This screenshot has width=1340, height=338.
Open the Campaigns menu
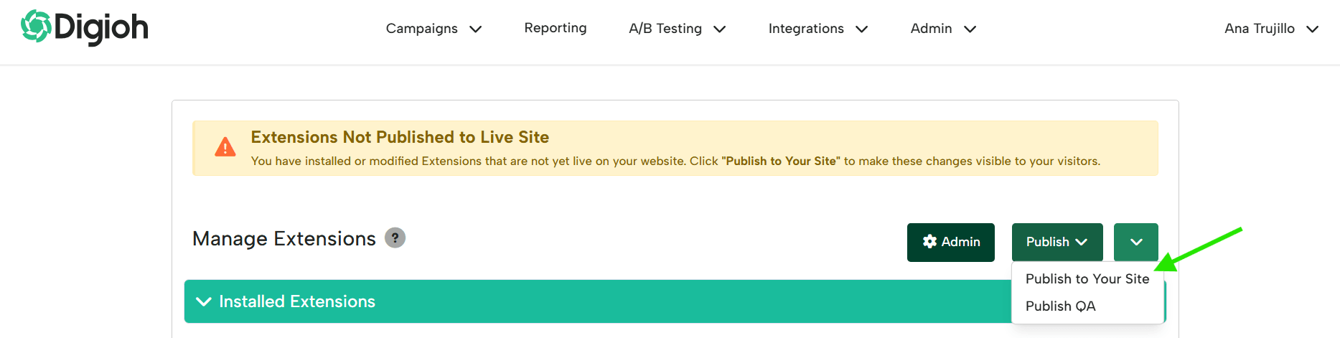(434, 29)
